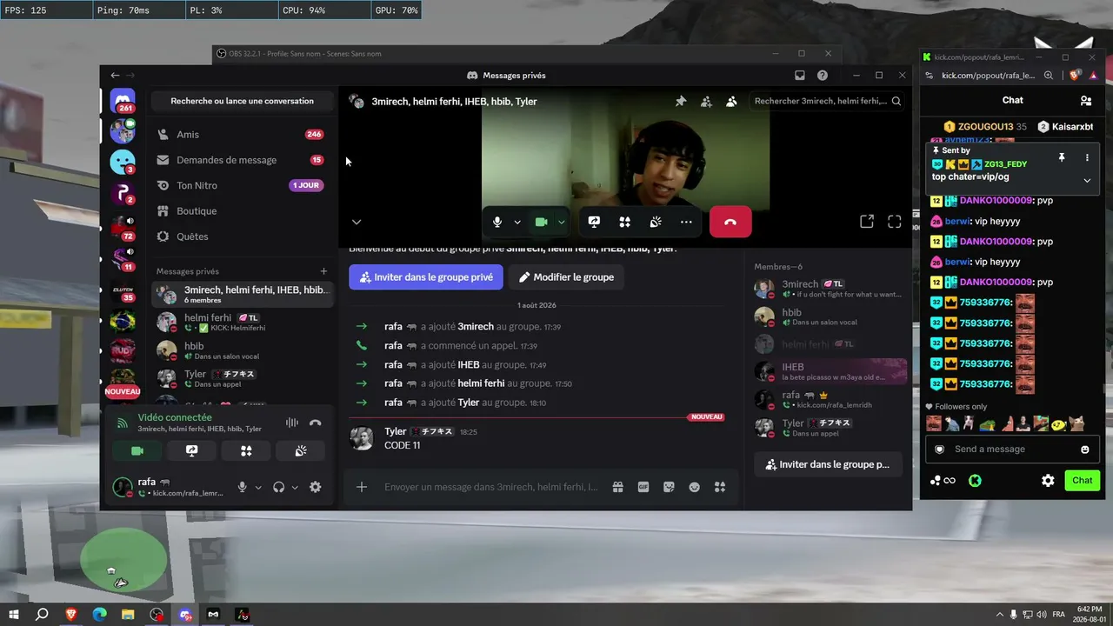Click "Inviter dans le groupe privé" button
Image resolution: width=1113 pixels, height=626 pixels.
[x=426, y=277]
